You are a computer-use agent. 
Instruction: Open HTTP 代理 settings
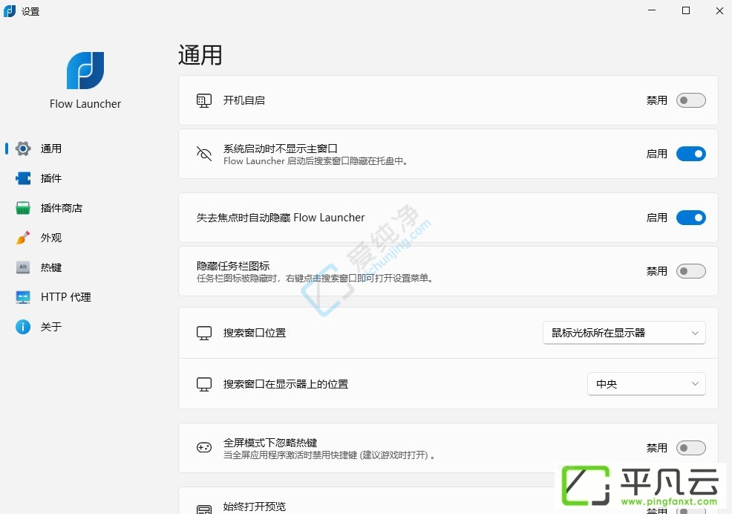click(66, 297)
